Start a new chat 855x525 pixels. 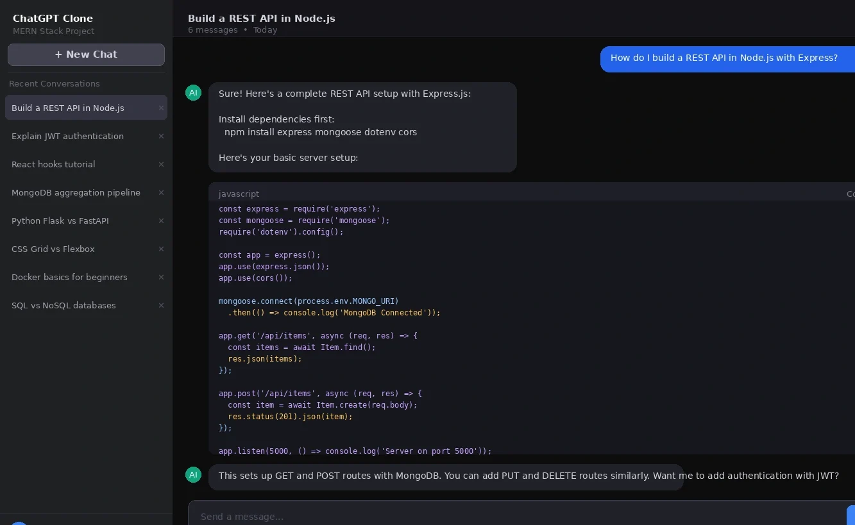click(86, 54)
